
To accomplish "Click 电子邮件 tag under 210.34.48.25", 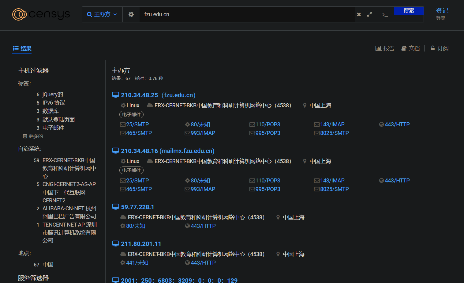I will tap(131, 115).
